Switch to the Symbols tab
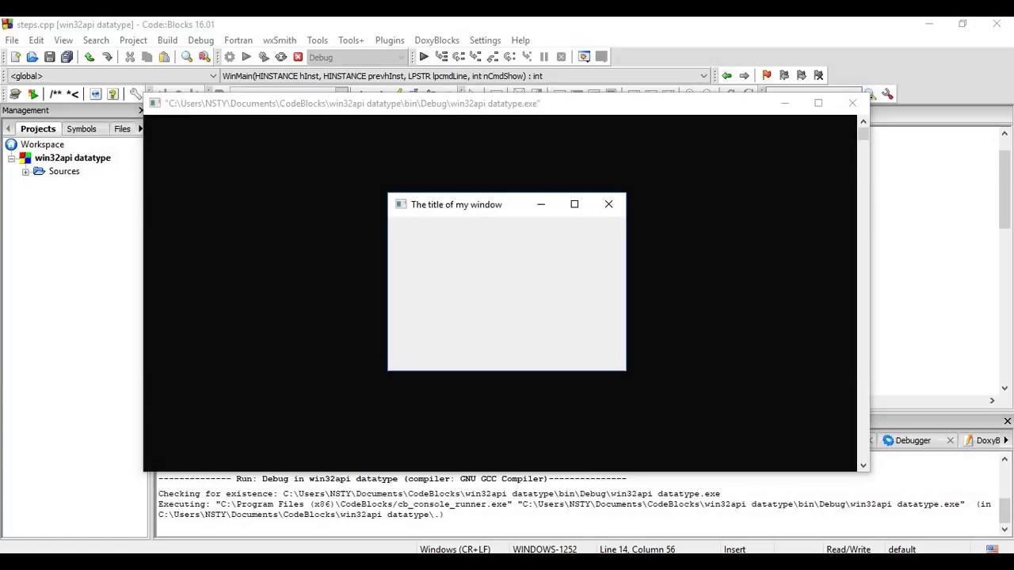The image size is (1014, 570). pos(82,129)
